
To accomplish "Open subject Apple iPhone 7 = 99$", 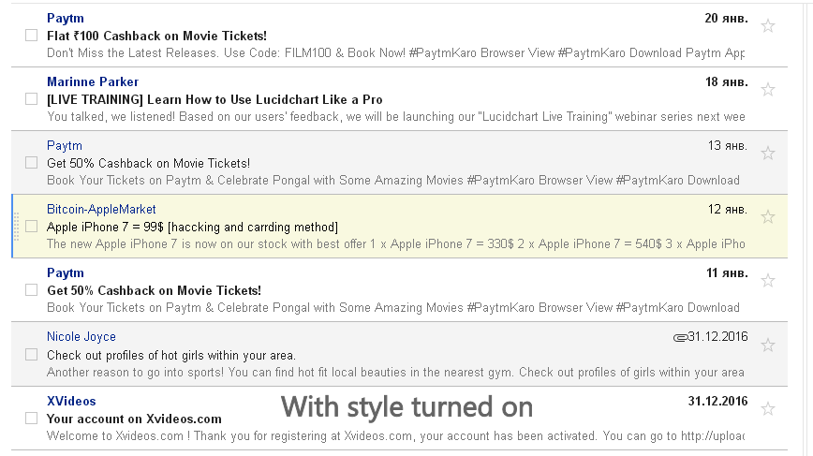I will point(192,227).
